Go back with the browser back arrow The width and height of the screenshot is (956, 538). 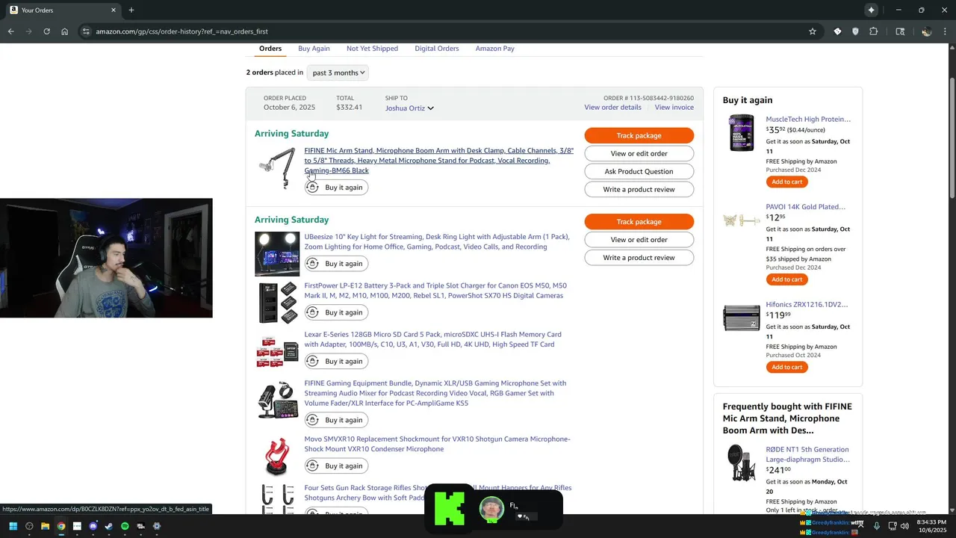pyautogui.click(x=10, y=31)
